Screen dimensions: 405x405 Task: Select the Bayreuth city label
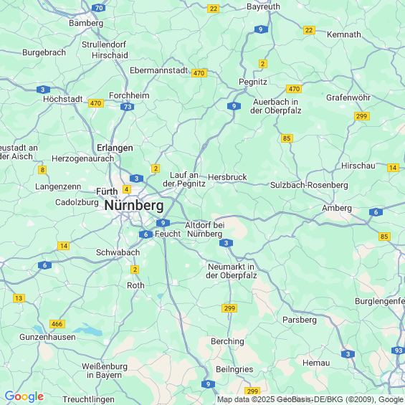263,6
